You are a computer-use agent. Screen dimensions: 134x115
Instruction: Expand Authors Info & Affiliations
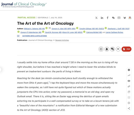[35, 36]
